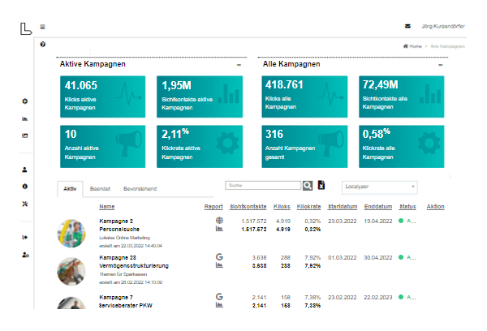Click the question mark help icon

(42, 44)
